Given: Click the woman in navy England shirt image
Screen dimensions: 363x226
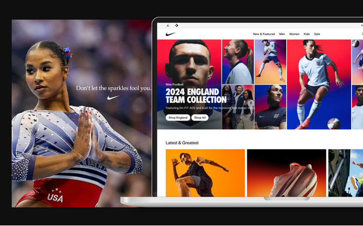Looking at the screenshot, I should 271,107.
